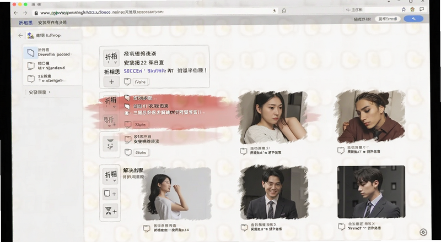Click the comment icon under the gray tee woman photo

click(243, 151)
